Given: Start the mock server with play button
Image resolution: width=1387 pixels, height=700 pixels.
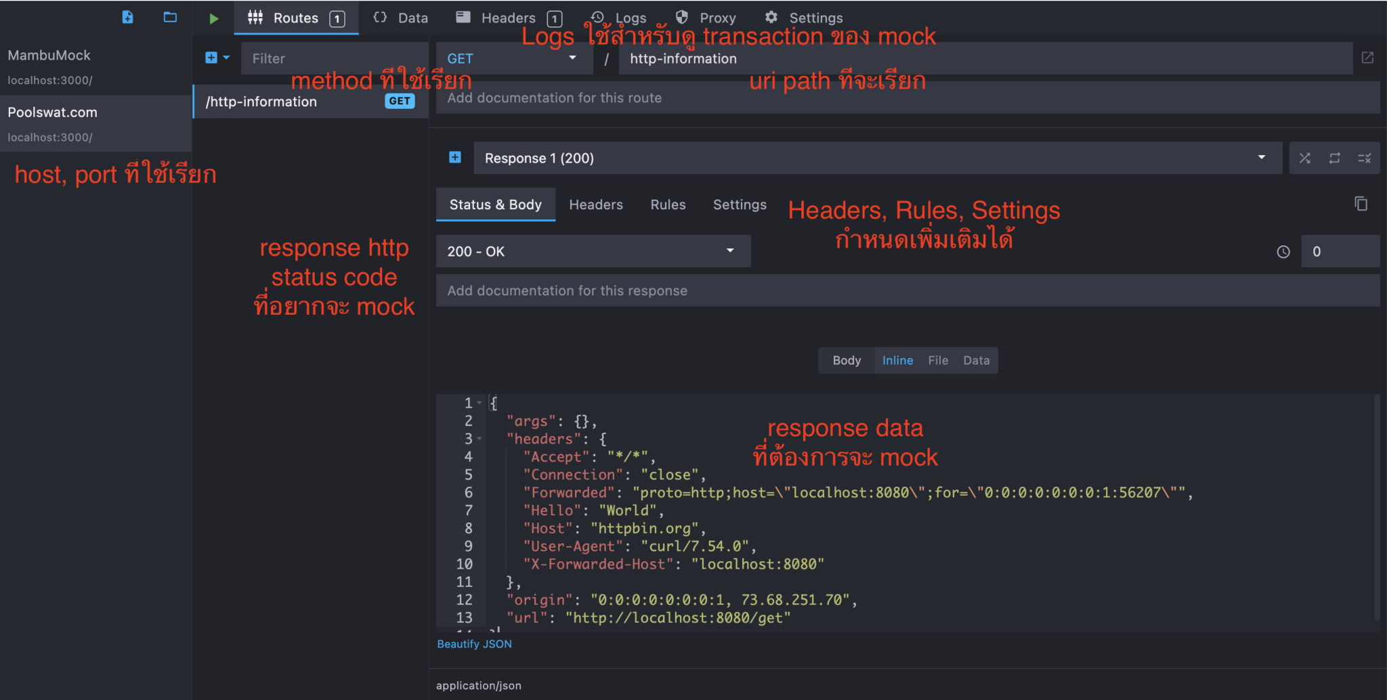Looking at the screenshot, I should 213,18.
